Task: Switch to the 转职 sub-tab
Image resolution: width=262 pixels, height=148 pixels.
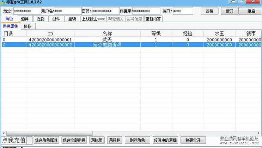Action: 28,26
